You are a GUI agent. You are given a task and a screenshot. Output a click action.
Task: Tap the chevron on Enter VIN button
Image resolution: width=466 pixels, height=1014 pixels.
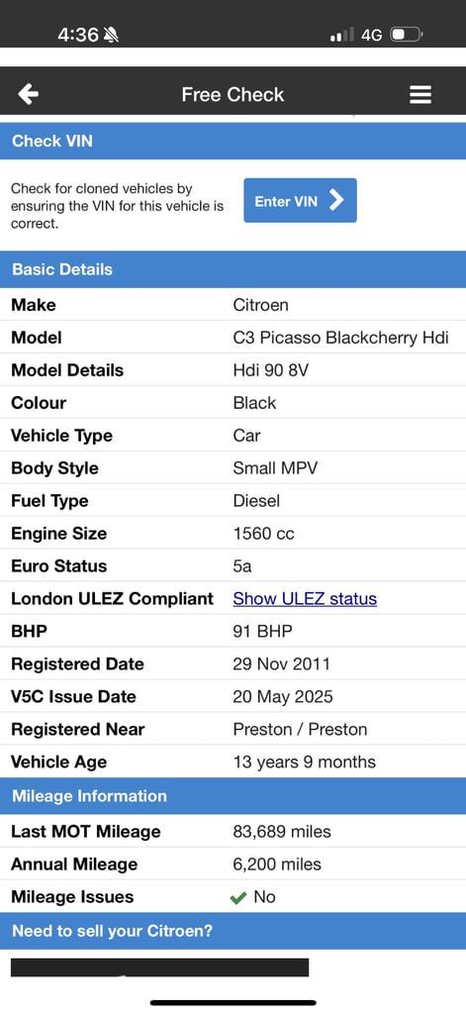pyautogui.click(x=336, y=200)
